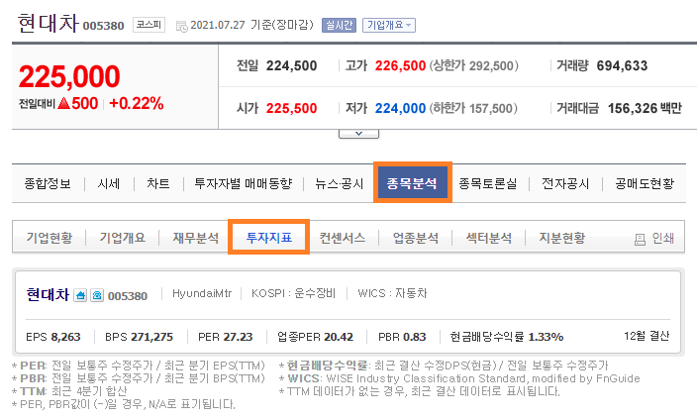Open the 종합정보 tab
The height and width of the screenshot is (420, 697).
48,183
